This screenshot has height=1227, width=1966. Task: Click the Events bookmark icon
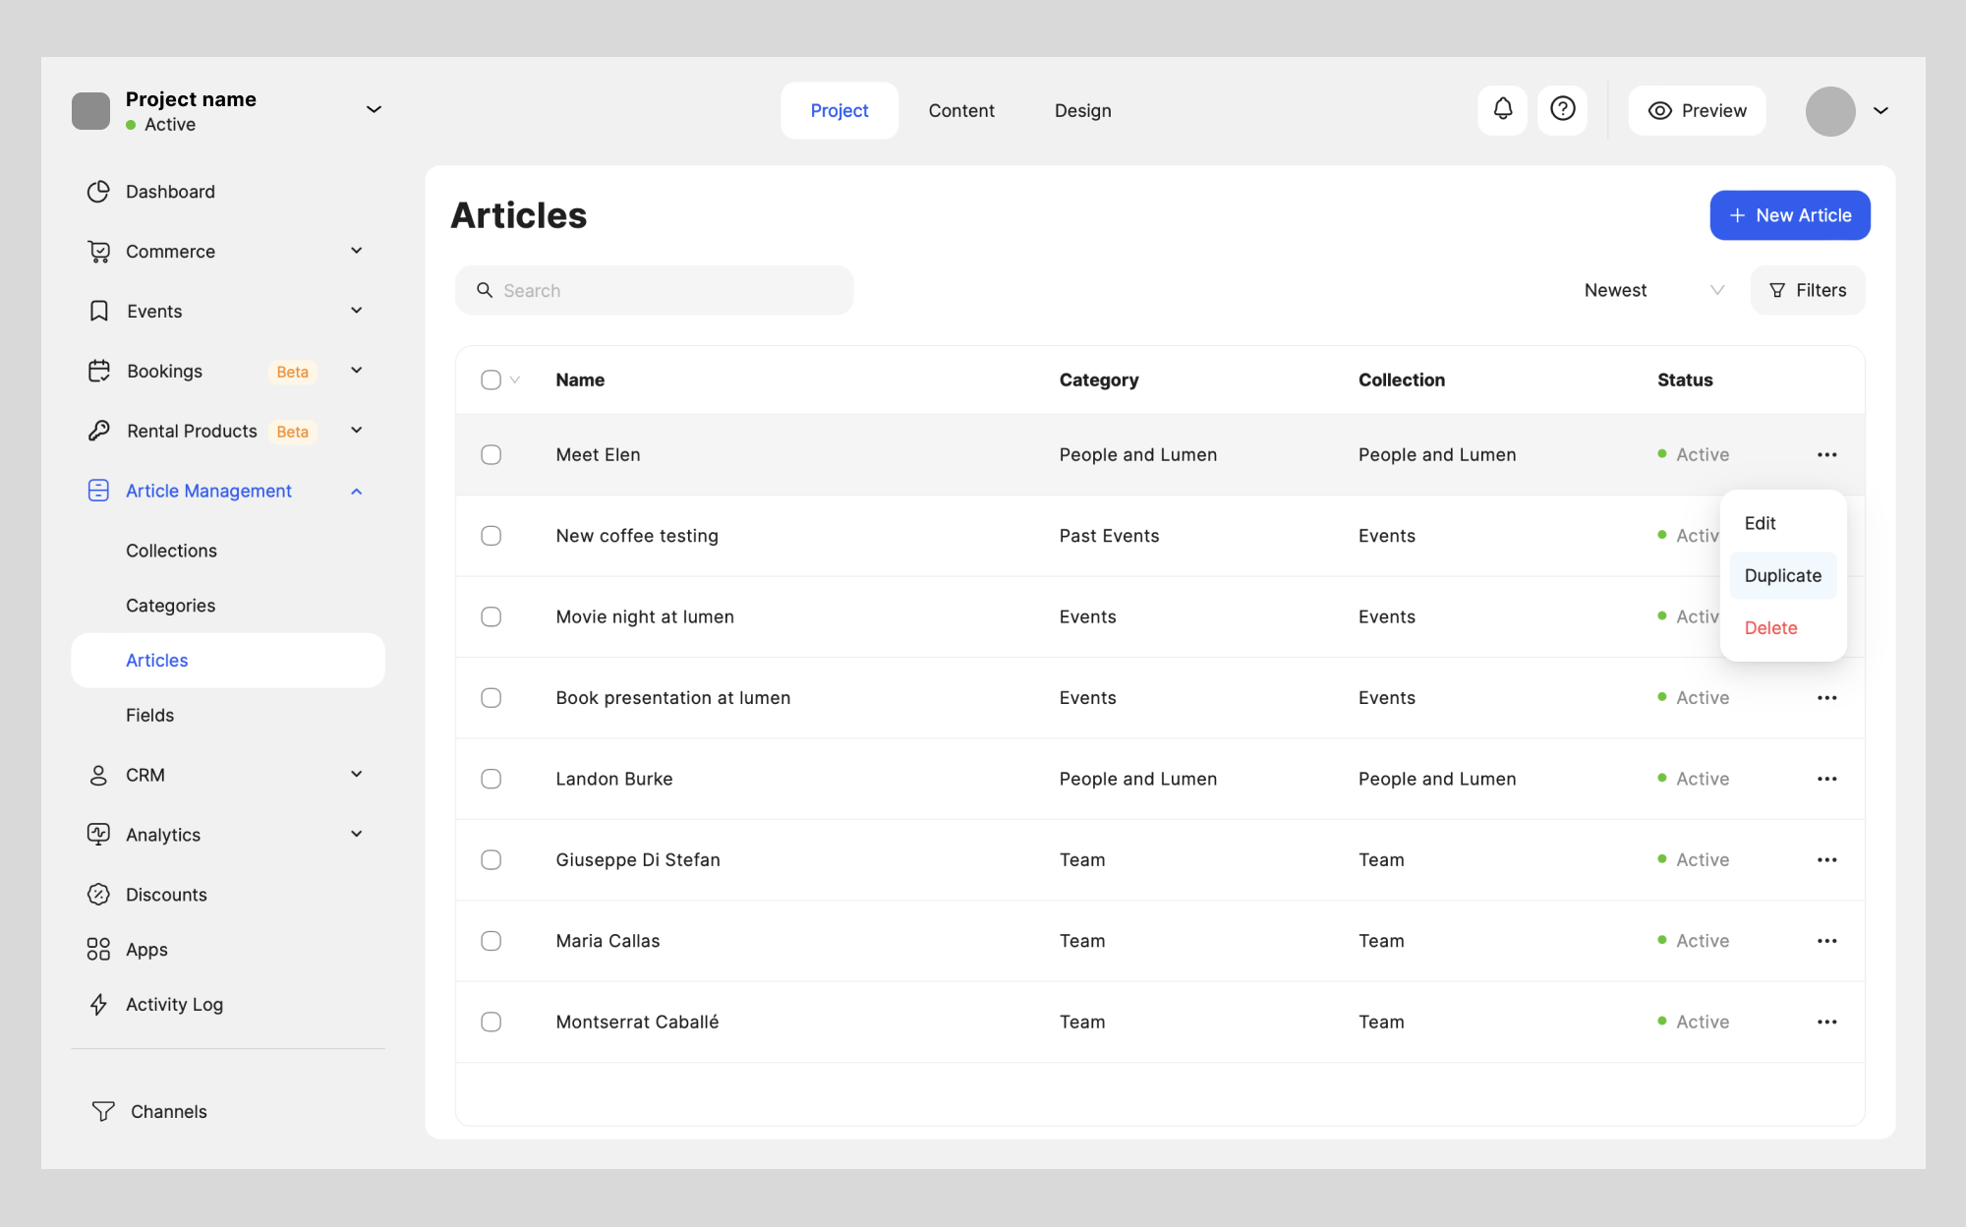98,312
